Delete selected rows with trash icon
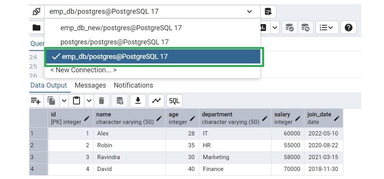 [101, 101]
